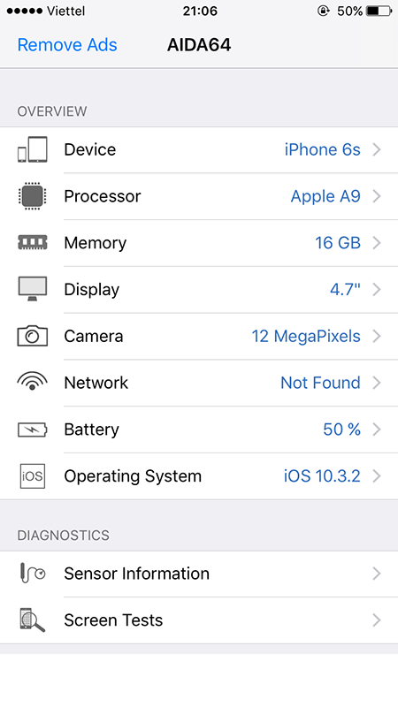Tap the Remove Ads link
The image size is (398, 707).
tap(67, 45)
